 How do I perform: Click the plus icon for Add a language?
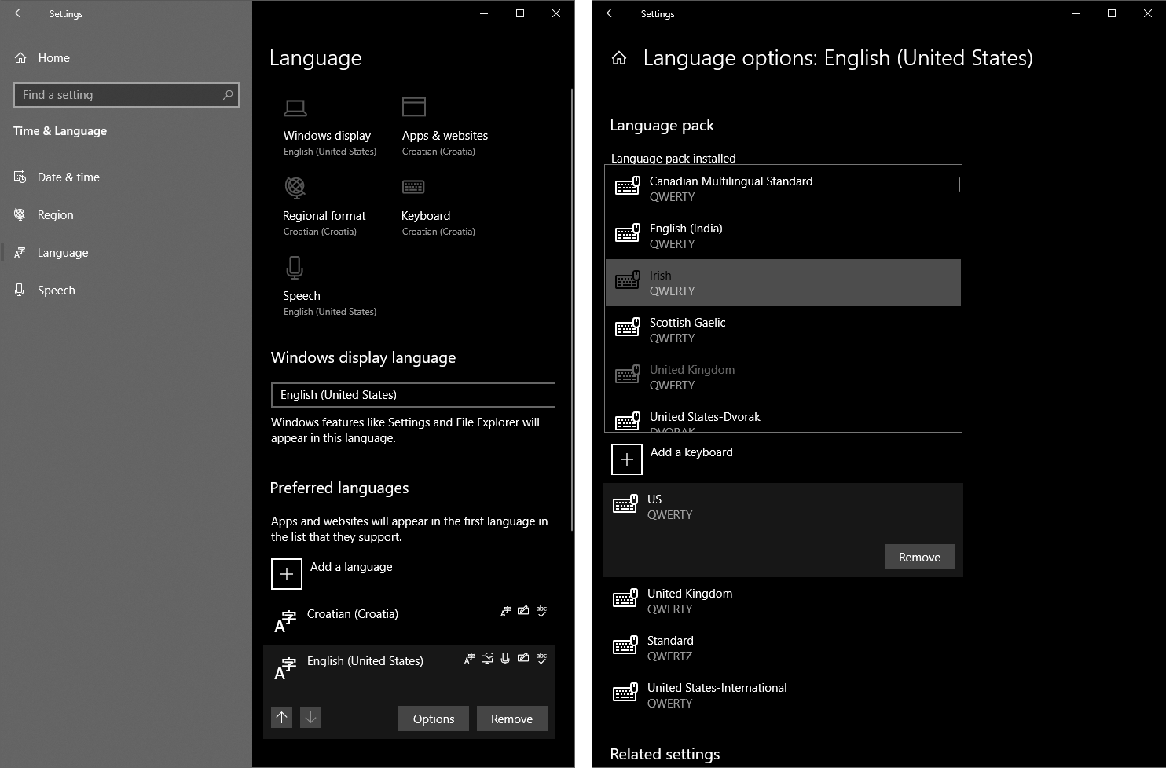(287, 574)
